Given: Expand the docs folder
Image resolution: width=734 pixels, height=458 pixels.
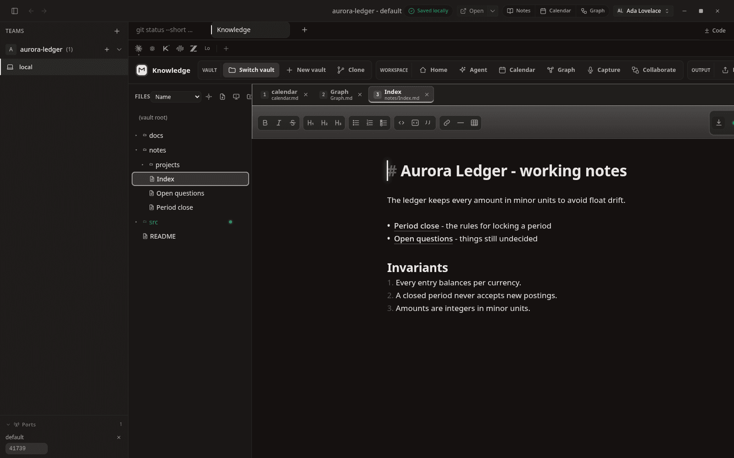Looking at the screenshot, I should (136, 136).
